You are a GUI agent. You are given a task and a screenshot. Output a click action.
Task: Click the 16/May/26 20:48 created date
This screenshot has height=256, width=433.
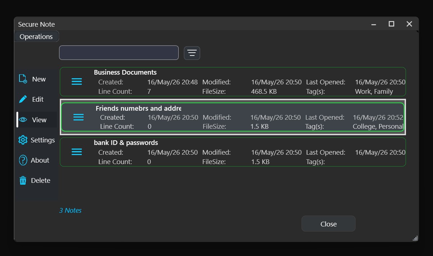point(173,82)
